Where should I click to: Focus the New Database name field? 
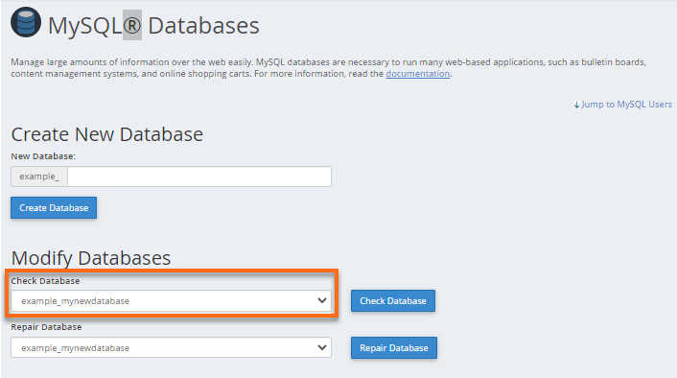(x=199, y=177)
